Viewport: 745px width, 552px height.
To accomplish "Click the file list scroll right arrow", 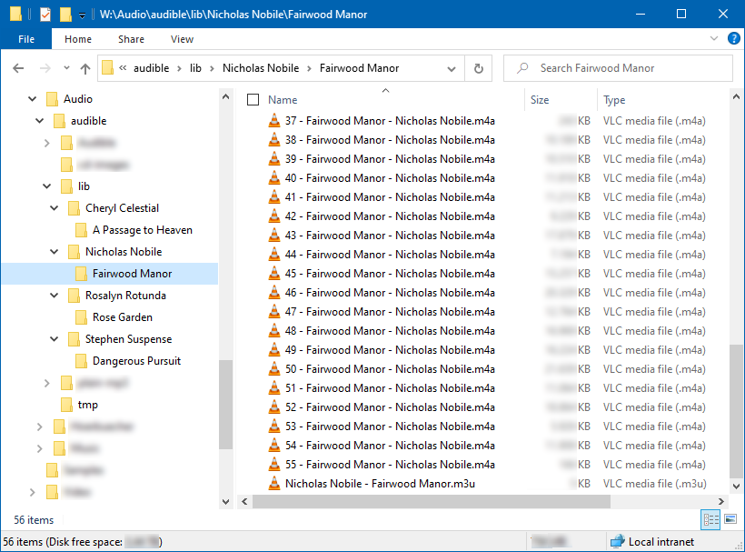I will coord(721,501).
